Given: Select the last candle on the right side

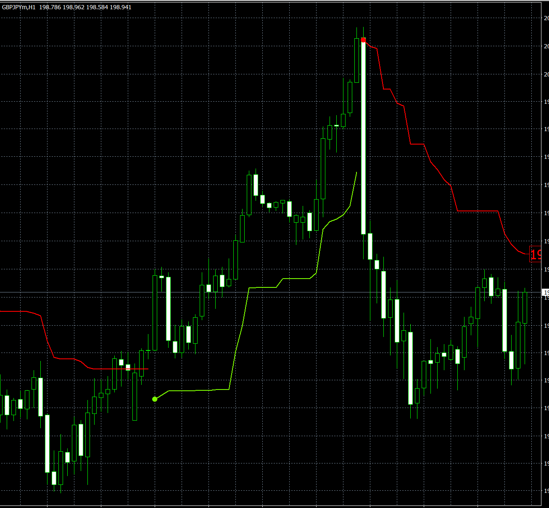Looking at the screenshot, I should pyautogui.click(x=525, y=308).
